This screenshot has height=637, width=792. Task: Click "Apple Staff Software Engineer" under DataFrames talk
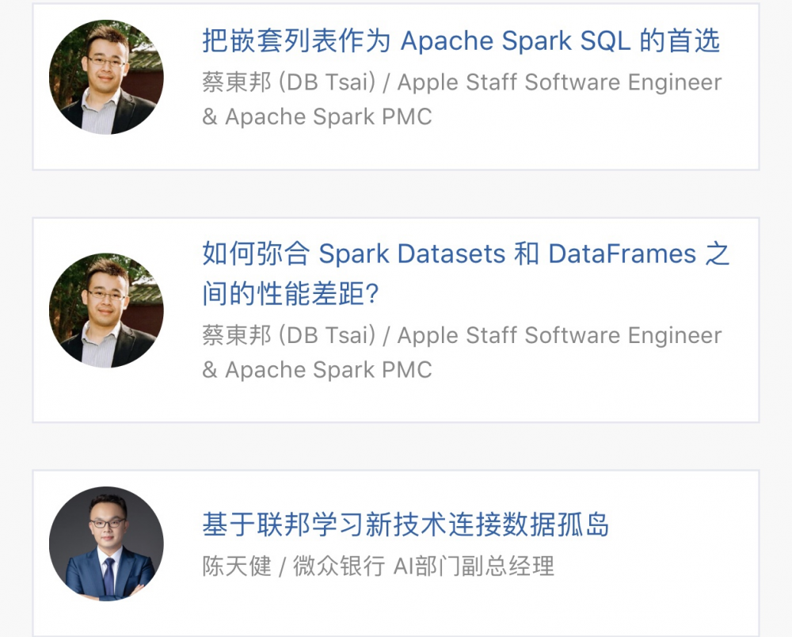(559, 335)
